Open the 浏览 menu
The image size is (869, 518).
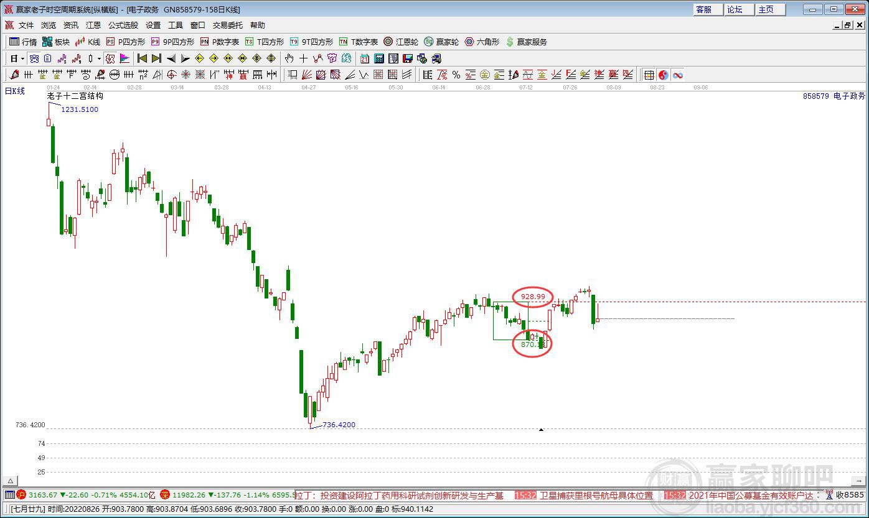point(49,25)
